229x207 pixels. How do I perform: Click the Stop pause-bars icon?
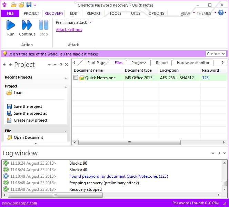(x=43, y=25)
